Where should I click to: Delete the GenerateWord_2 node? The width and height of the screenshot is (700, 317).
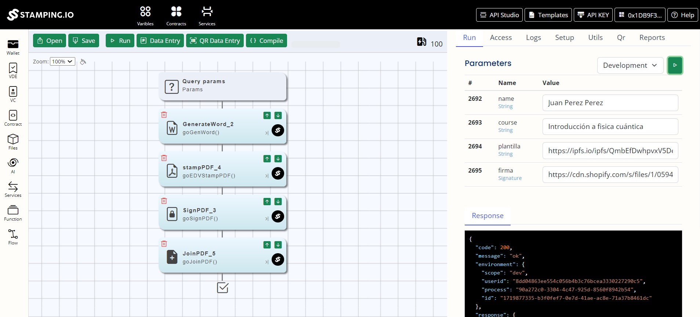tap(164, 115)
